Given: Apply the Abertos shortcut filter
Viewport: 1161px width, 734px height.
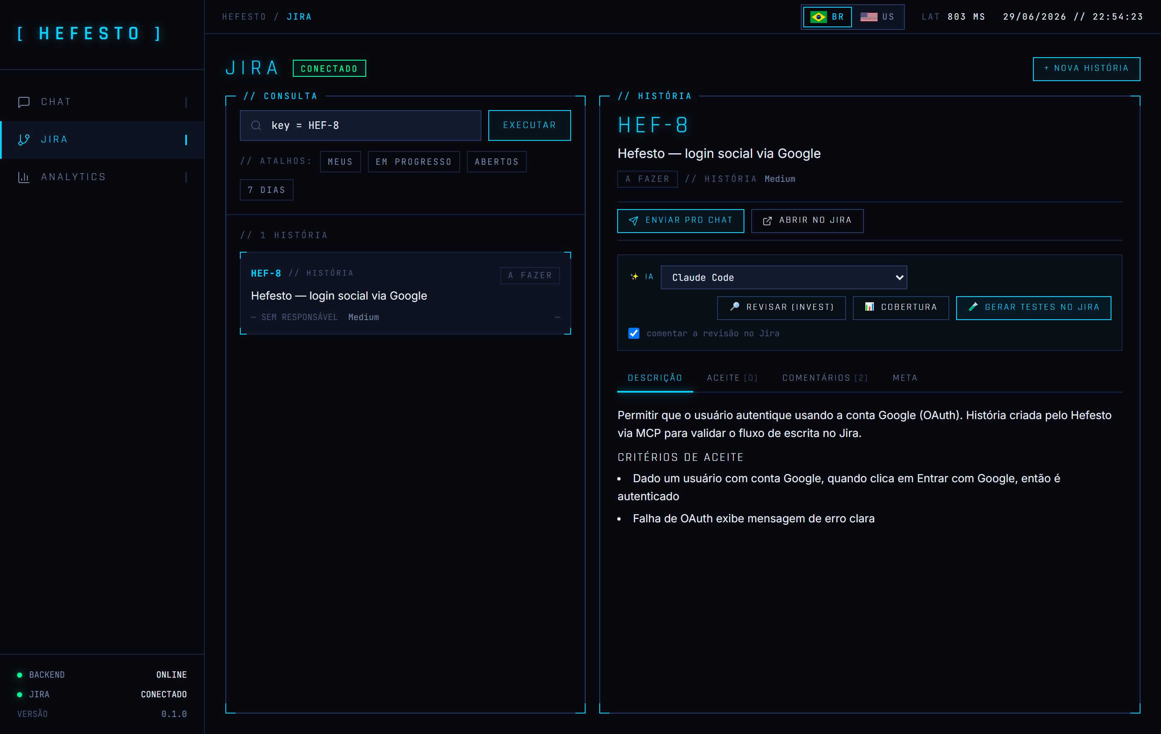Looking at the screenshot, I should [x=496, y=162].
